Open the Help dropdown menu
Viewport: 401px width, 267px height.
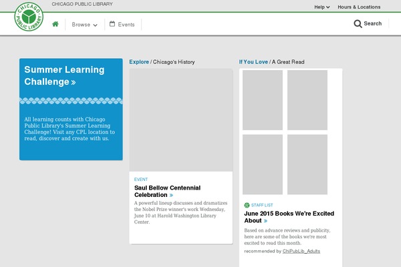point(321,7)
